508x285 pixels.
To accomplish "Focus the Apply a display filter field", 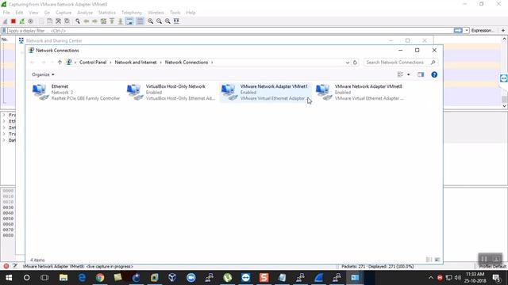I will click(230, 31).
